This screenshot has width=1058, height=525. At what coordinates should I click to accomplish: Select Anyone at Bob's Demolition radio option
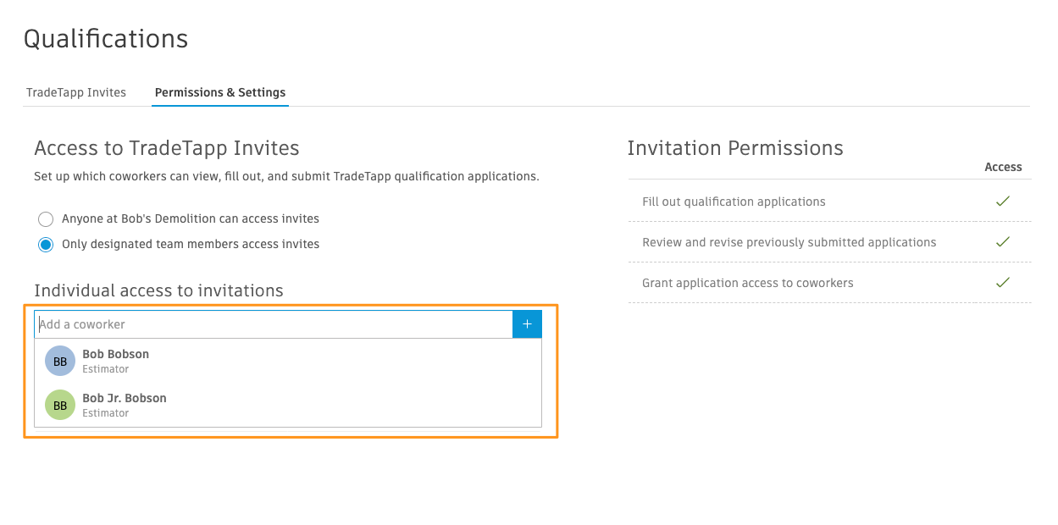(46, 219)
